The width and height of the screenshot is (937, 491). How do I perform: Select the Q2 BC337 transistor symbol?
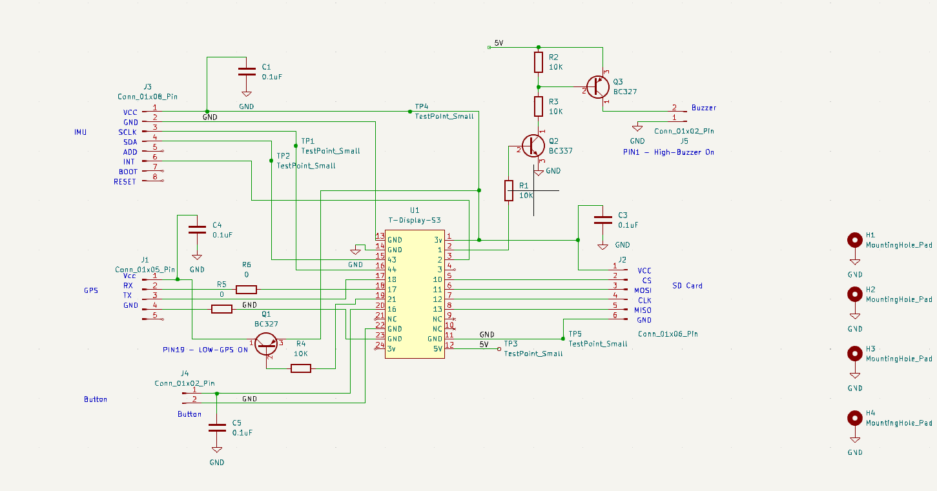tap(533, 146)
